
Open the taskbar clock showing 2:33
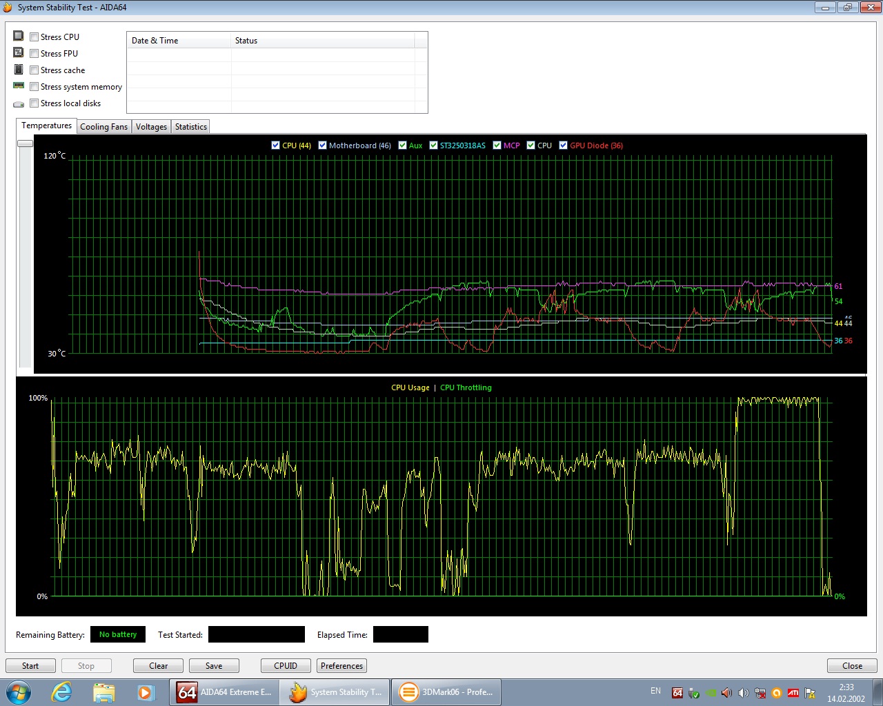point(846,693)
